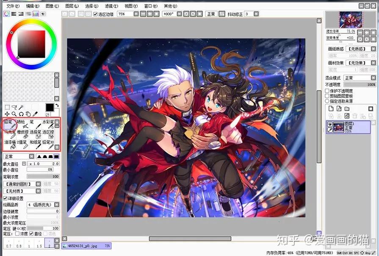Select the 喷枪 airbrush tool

point(23,124)
